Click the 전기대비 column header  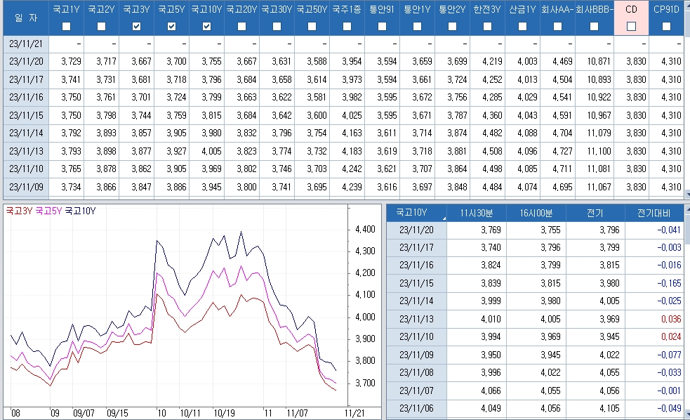point(653,211)
